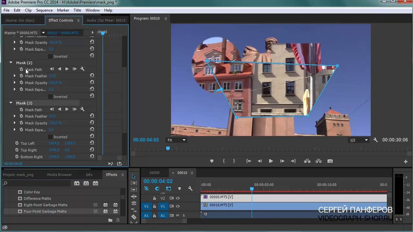Toggle V2 track output eye icon
The height and width of the screenshot is (232, 413).
click(x=178, y=198)
